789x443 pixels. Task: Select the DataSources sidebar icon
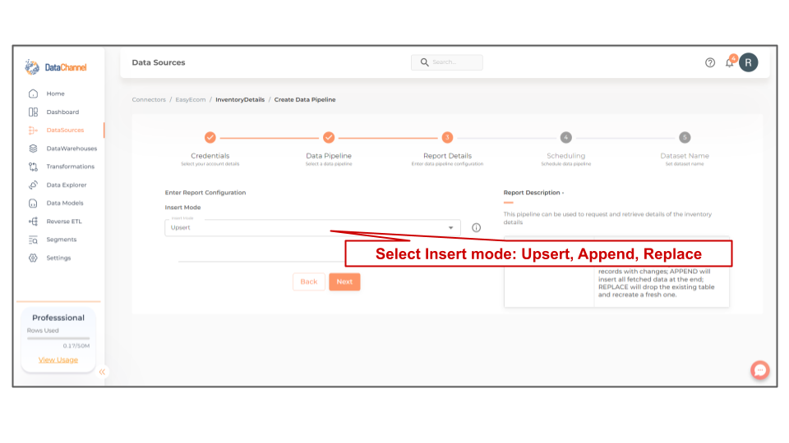[x=33, y=130]
